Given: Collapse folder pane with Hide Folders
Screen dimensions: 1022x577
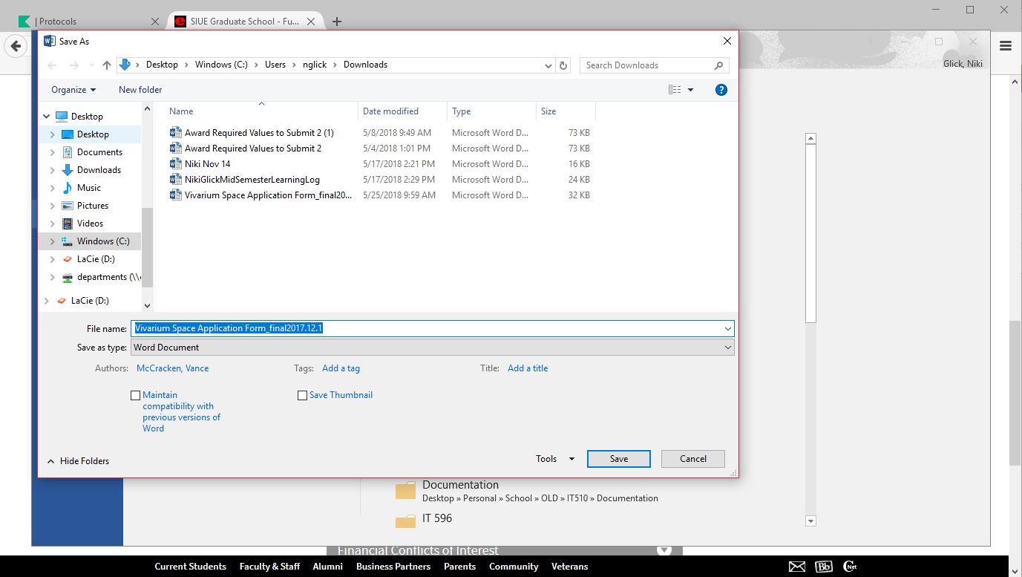Looking at the screenshot, I should (x=78, y=461).
